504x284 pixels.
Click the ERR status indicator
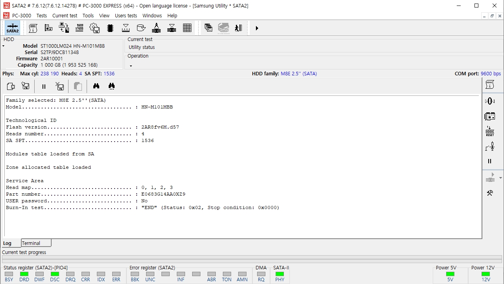[x=116, y=274]
